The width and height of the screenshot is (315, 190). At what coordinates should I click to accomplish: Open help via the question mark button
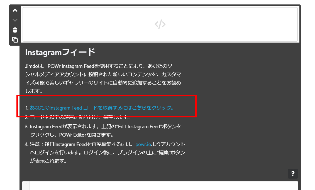pyautogui.click(x=293, y=174)
